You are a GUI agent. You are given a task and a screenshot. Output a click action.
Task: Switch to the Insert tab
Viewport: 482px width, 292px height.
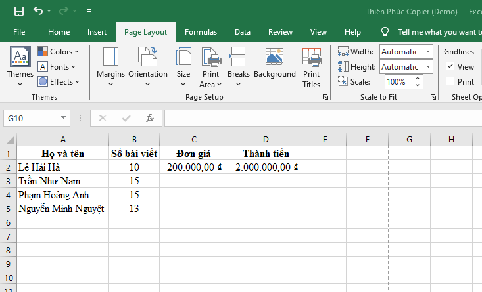pyautogui.click(x=97, y=32)
